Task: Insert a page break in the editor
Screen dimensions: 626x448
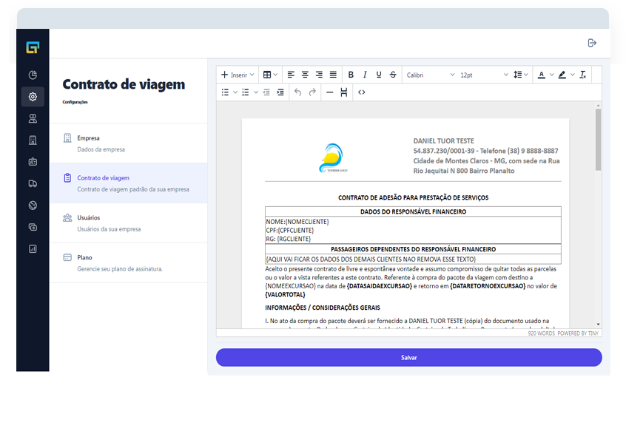Action: pyautogui.click(x=344, y=92)
